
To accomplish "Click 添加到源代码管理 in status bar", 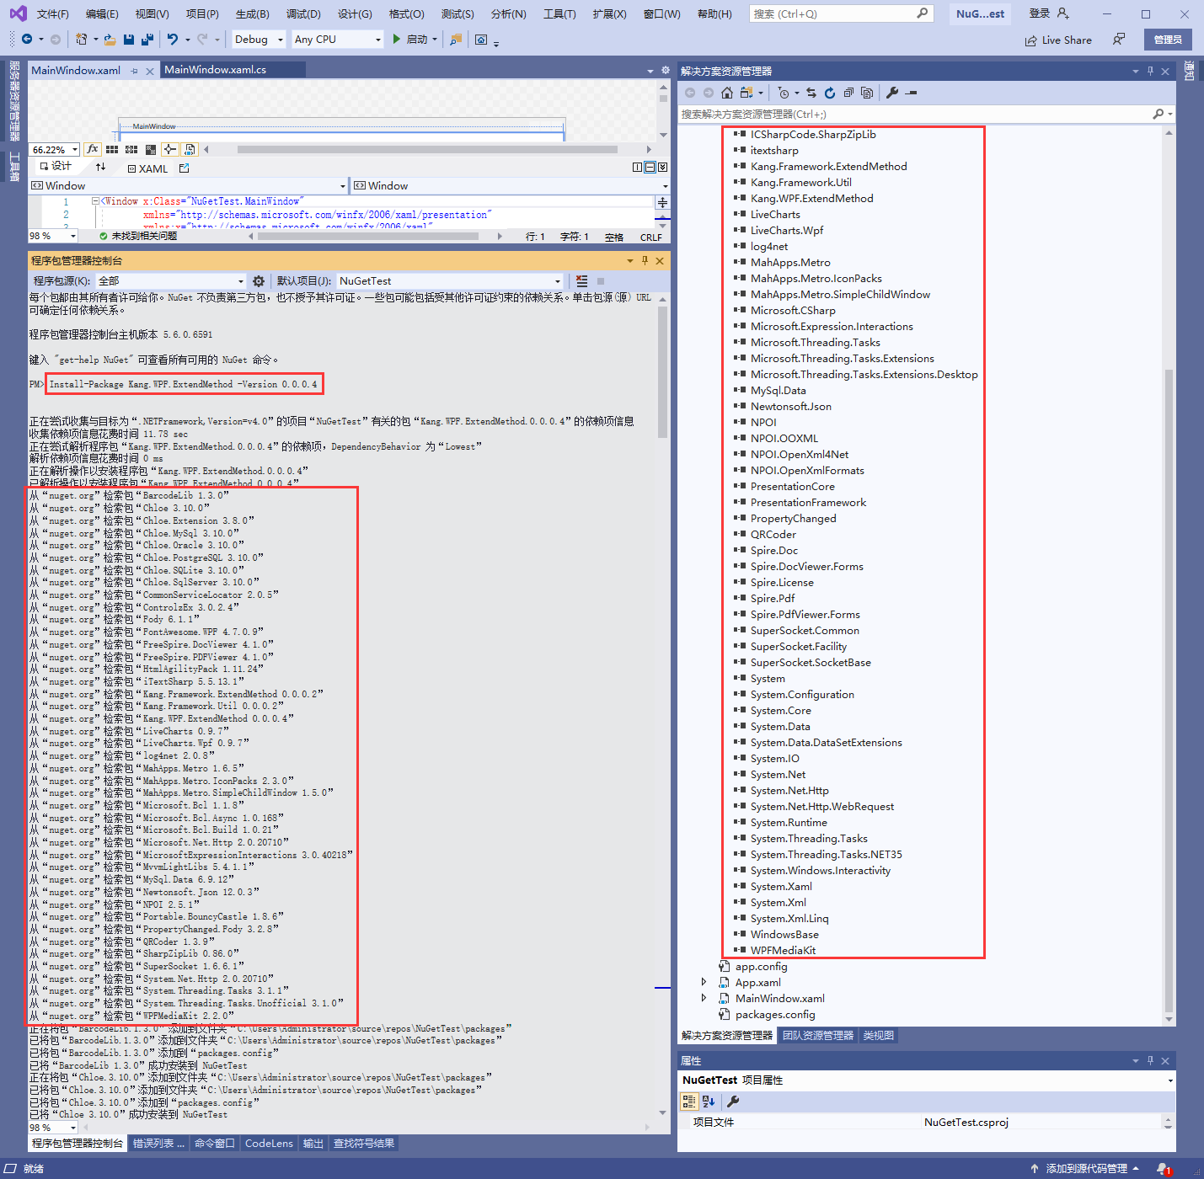I will coord(1085,1169).
